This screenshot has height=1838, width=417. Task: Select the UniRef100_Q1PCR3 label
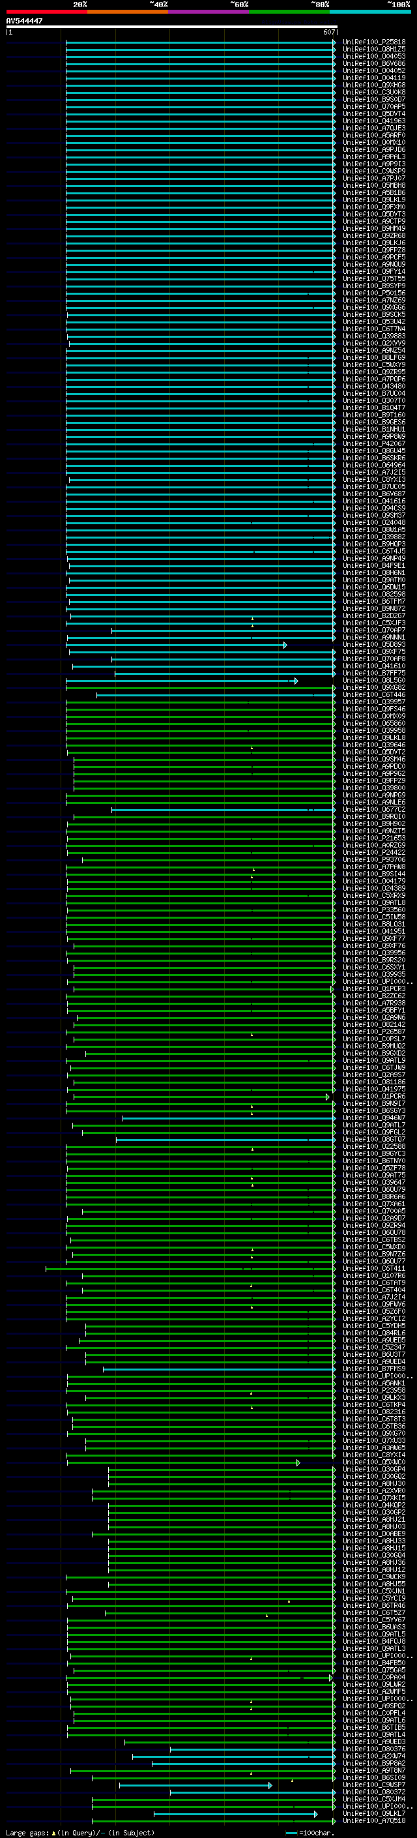coord(374,989)
